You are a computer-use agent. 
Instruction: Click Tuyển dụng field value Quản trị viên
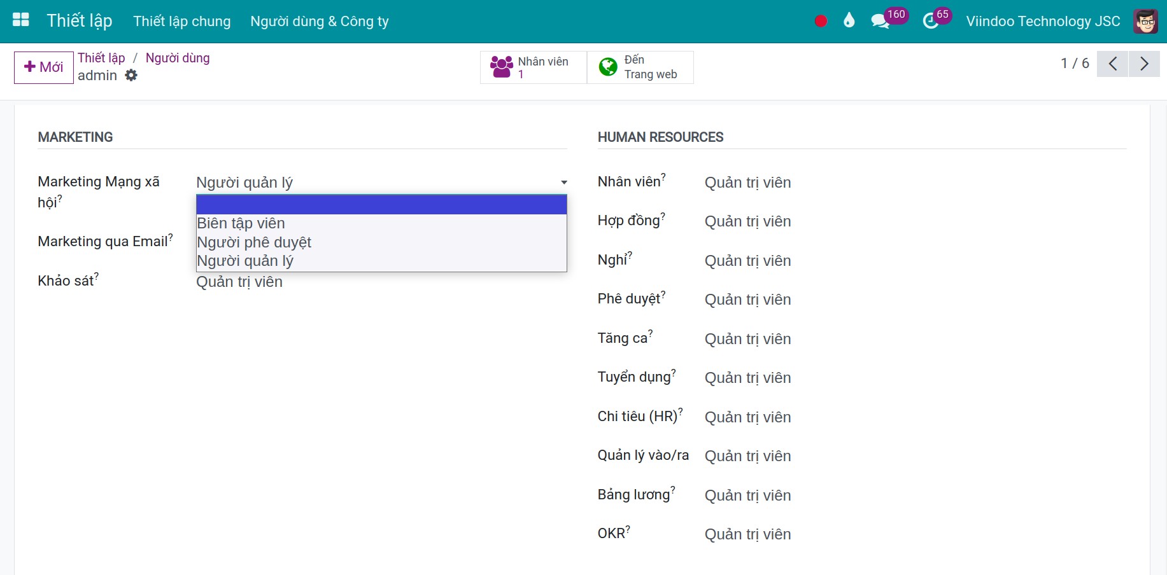pos(747,378)
